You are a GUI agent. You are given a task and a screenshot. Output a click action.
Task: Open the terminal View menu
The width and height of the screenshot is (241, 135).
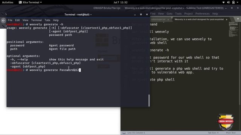tap(25, 20)
